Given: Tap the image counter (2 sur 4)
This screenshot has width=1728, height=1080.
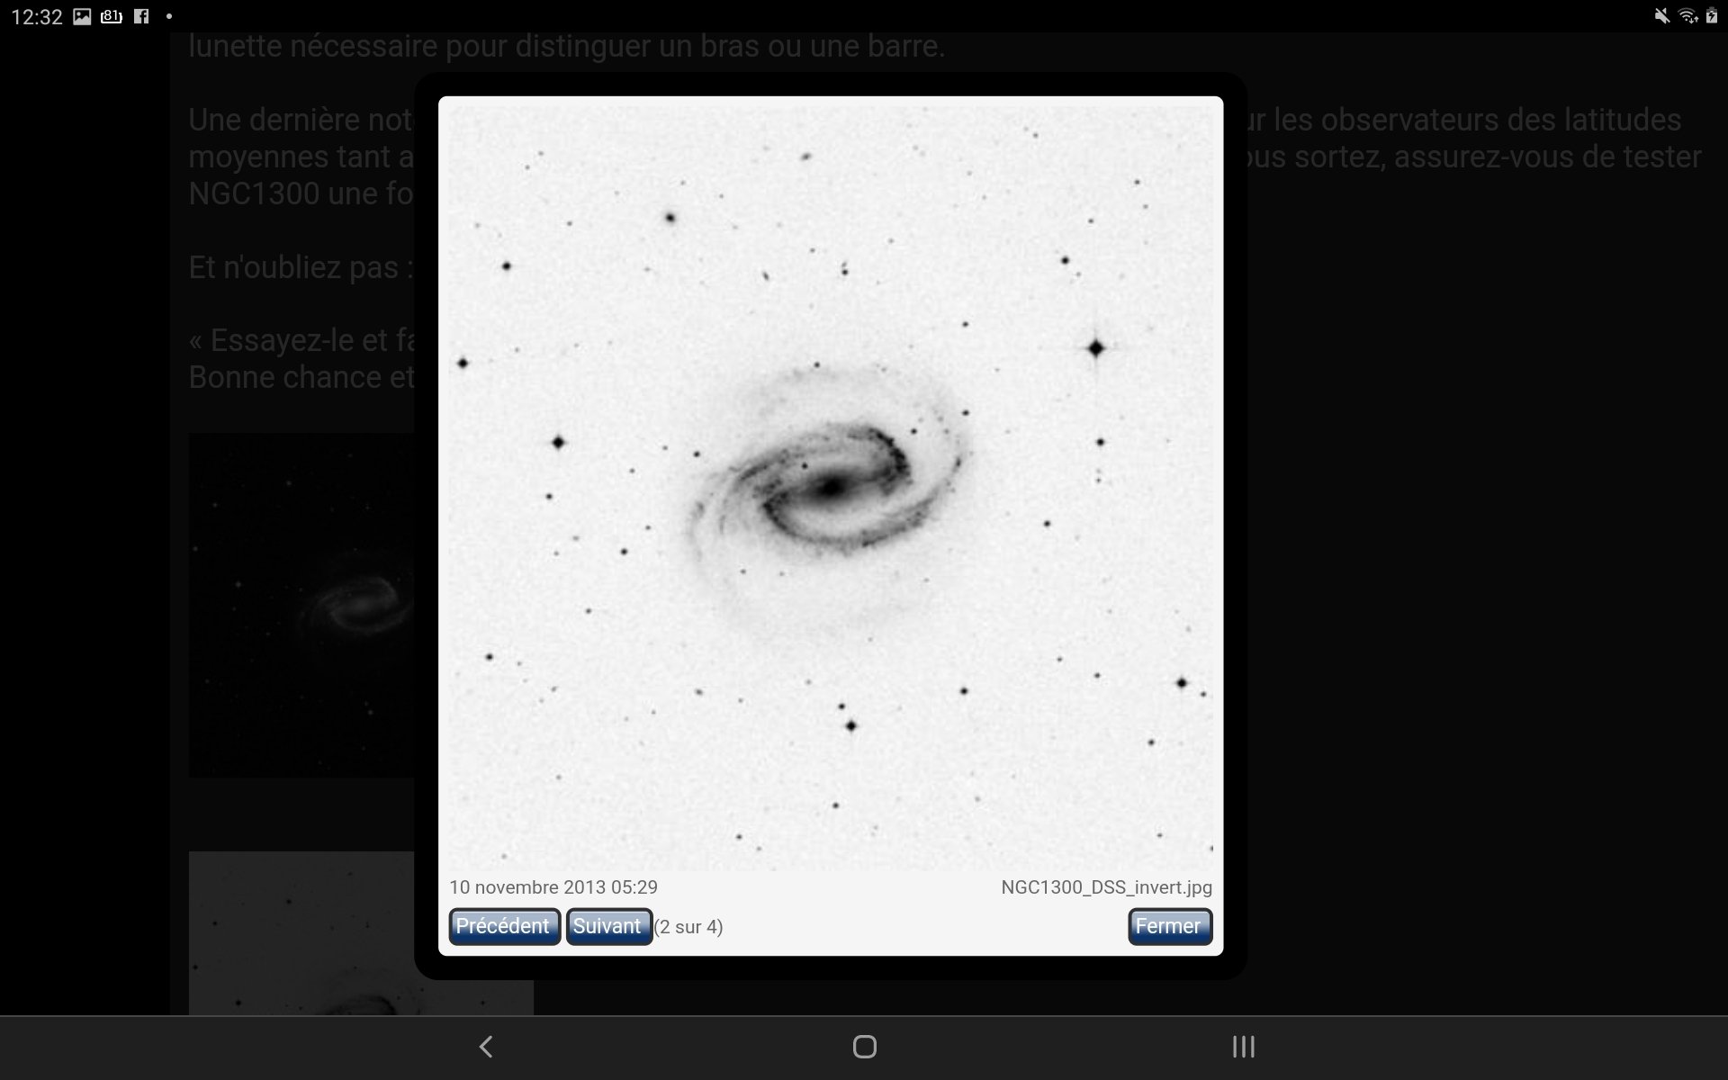Looking at the screenshot, I should pyautogui.click(x=688, y=927).
